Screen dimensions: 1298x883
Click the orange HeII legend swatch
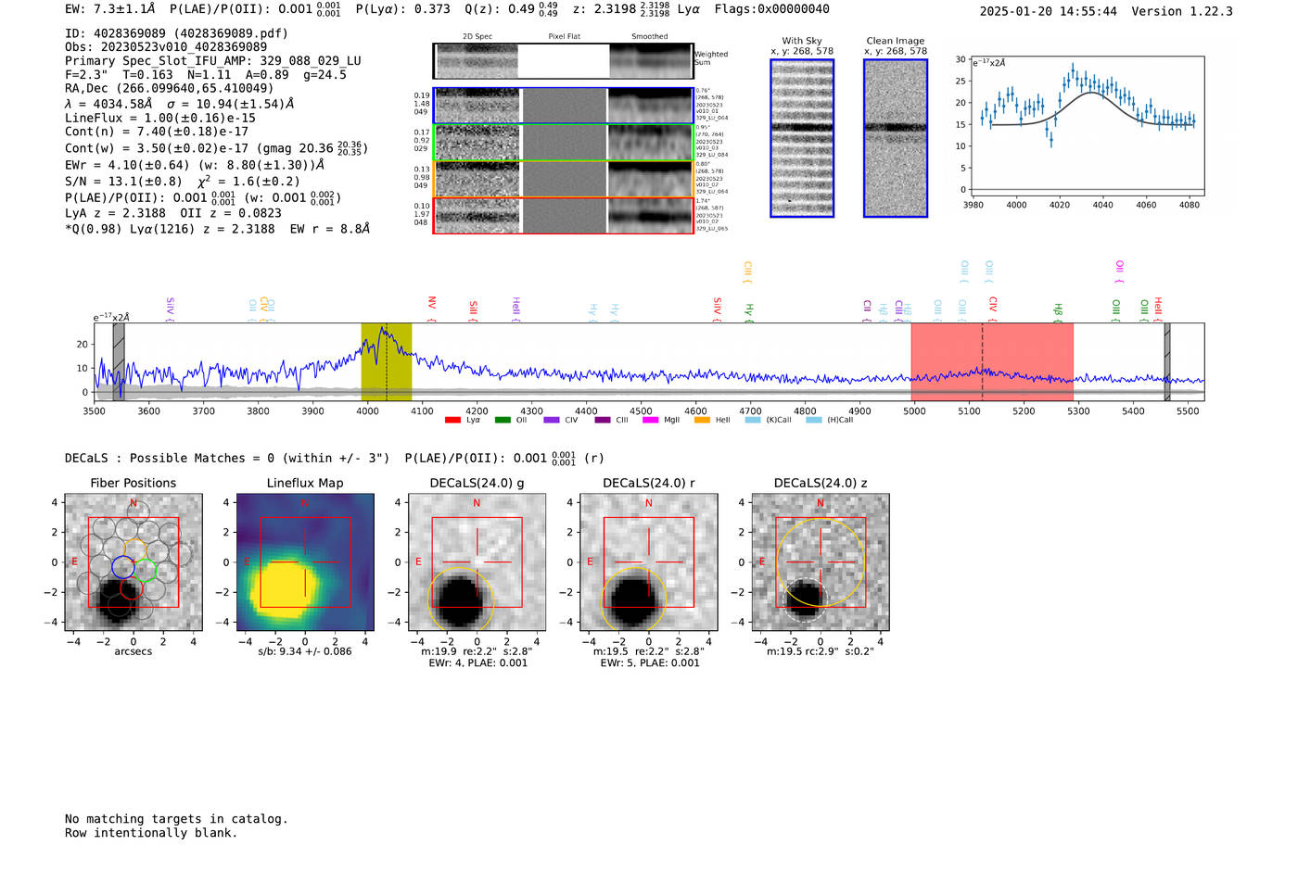click(x=702, y=420)
